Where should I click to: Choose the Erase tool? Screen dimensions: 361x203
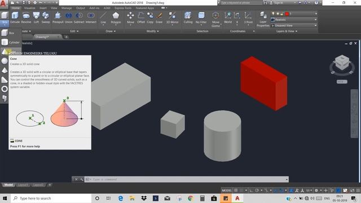pyautogui.click(x=159, y=17)
